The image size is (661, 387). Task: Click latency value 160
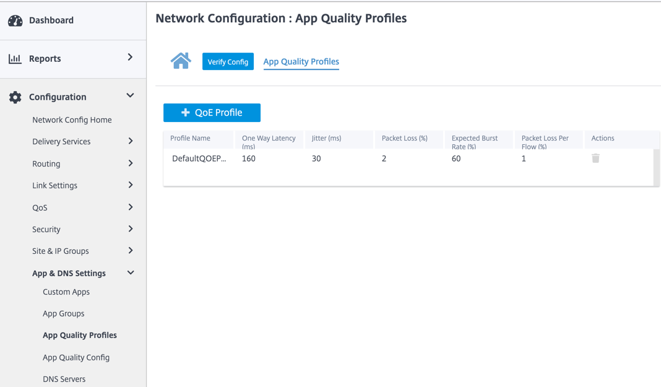[249, 159]
